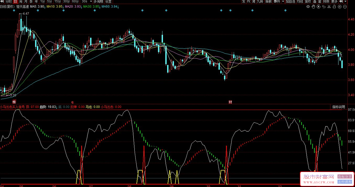This screenshot has width=355, height=187.
Task: Click the PK compare button
Action: tap(249, 1)
